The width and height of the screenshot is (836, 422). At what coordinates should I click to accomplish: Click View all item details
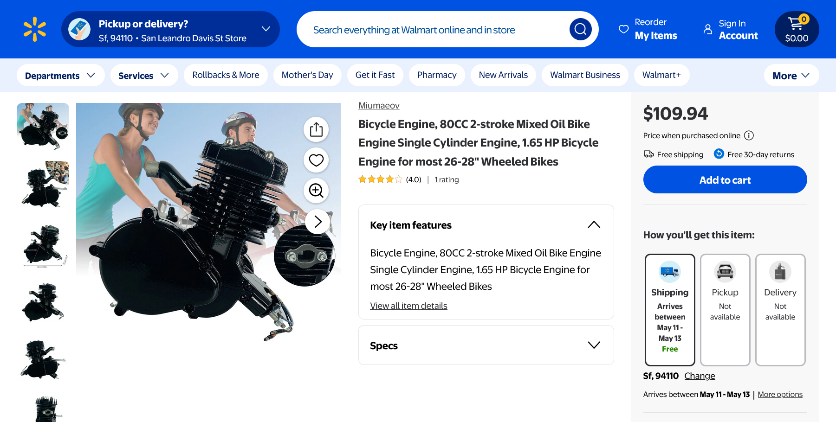408,306
